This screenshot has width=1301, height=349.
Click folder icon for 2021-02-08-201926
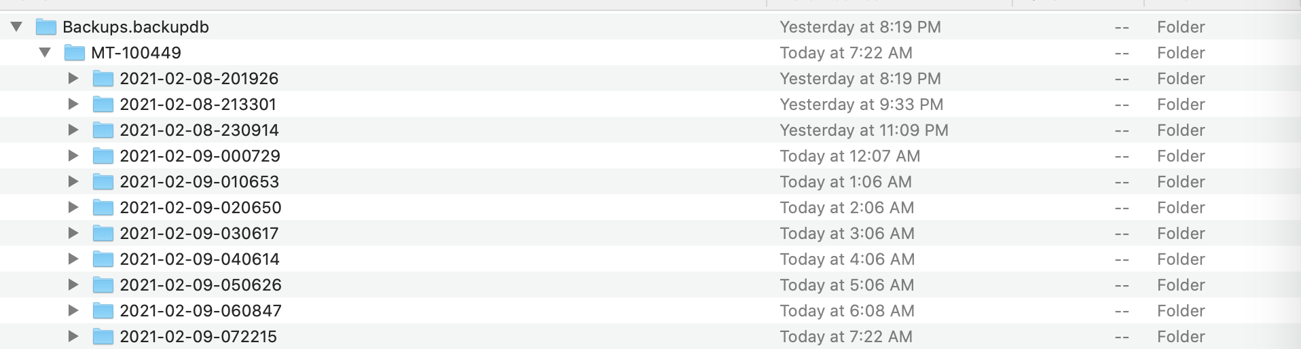pos(103,79)
